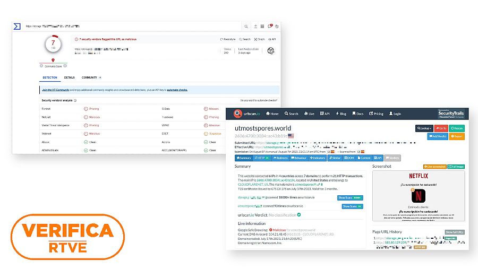Click the VirusTotal sigma logo
This screenshot has width=478, height=269.
click(17, 26)
